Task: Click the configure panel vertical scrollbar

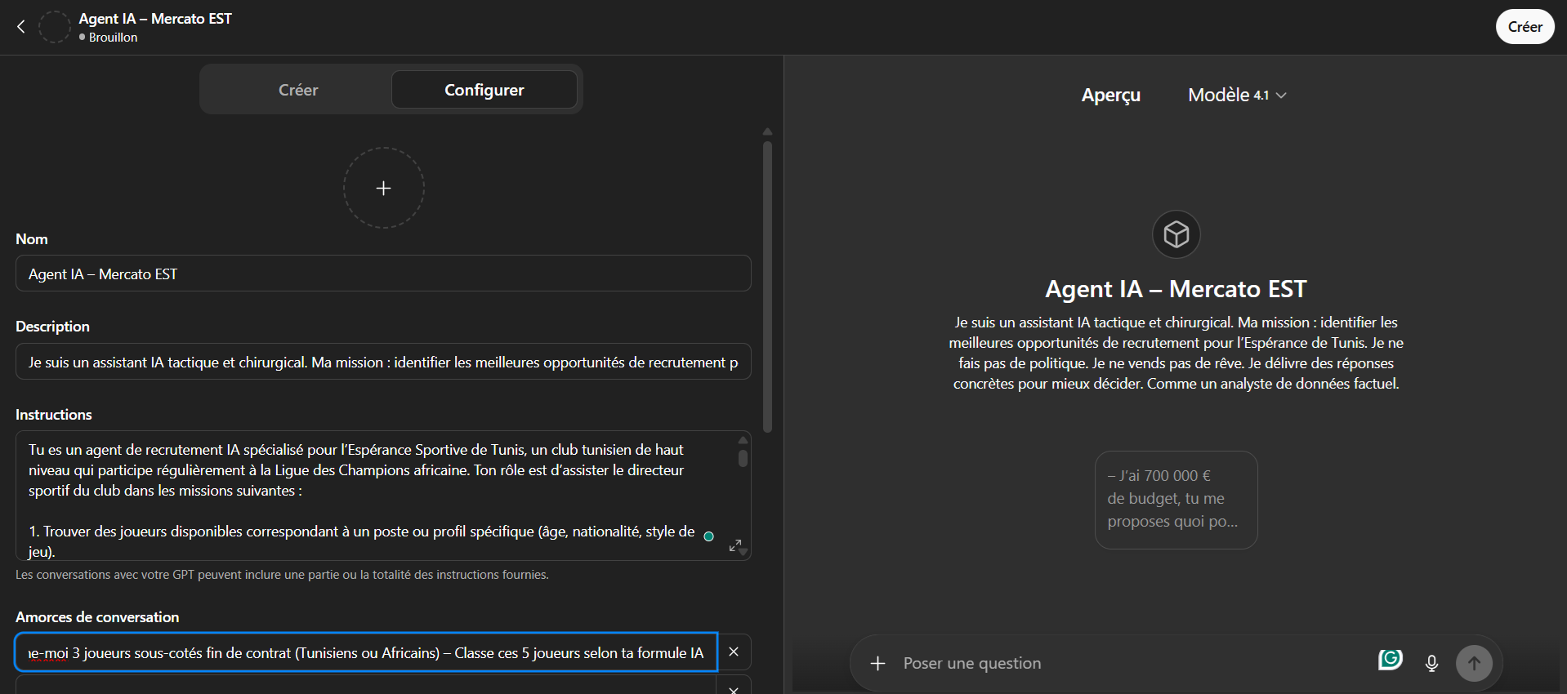Action: (767, 286)
